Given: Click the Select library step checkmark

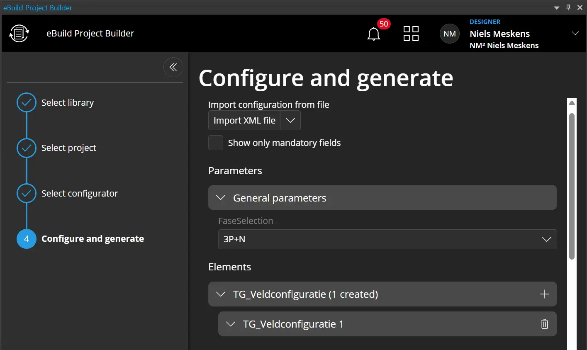Looking at the screenshot, I should click(x=27, y=102).
